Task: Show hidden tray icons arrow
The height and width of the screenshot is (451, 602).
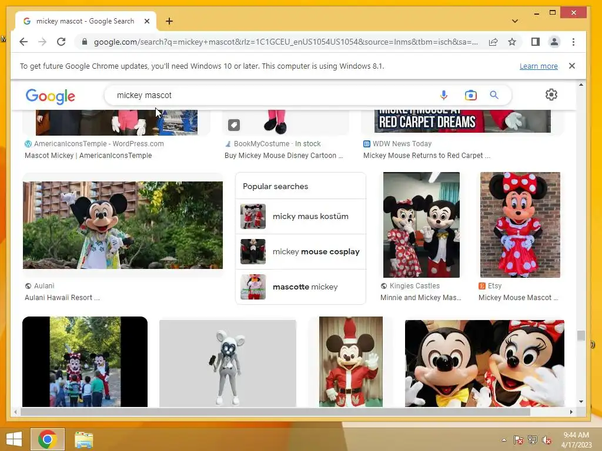Action: pyautogui.click(x=504, y=440)
